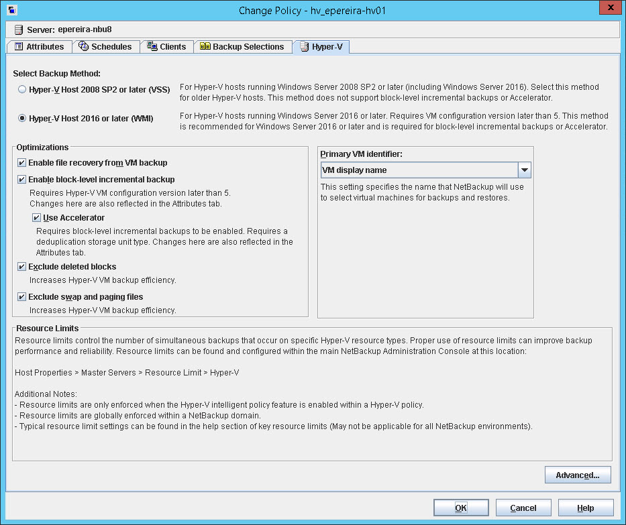This screenshot has height=525, width=626.
Task: Go to the Clients tab
Action: (x=166, y=47)
